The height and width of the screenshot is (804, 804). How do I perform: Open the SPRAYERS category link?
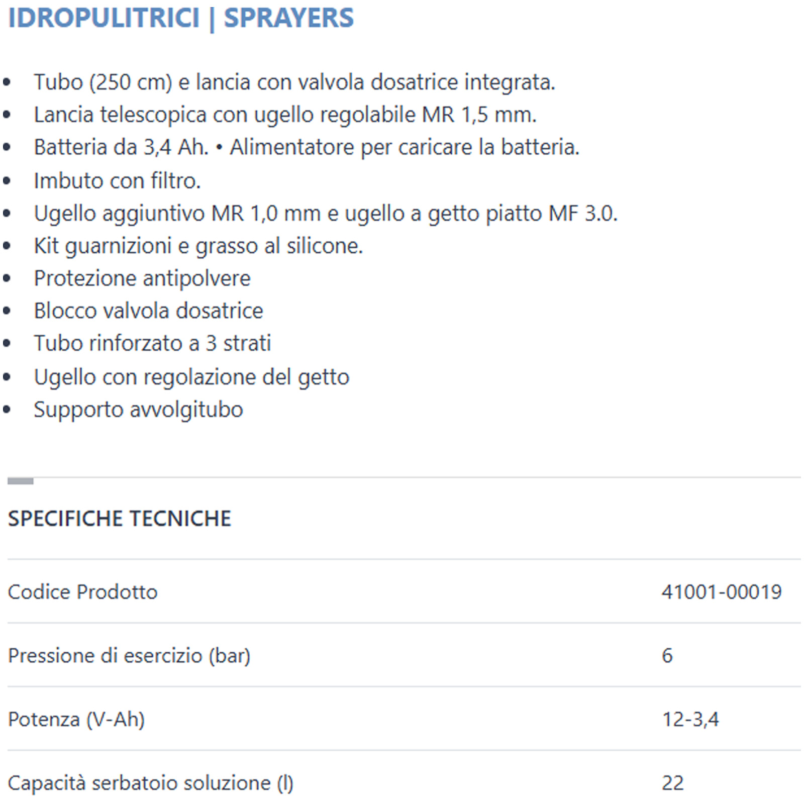point(288,18)
